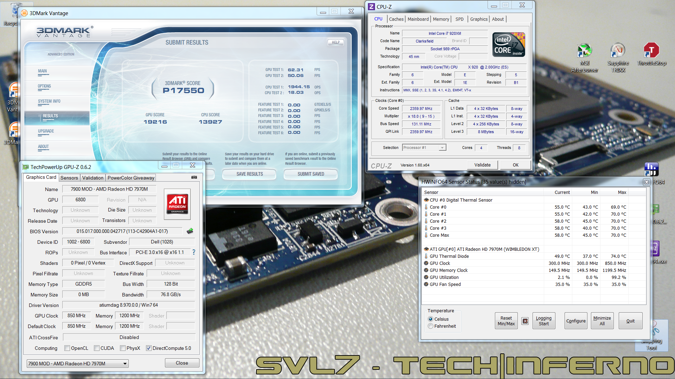Open ABOUT section in 3DMark Vantage
This screenshot has height=379, width=675.
pyautogui.click(x=43, y=146)
